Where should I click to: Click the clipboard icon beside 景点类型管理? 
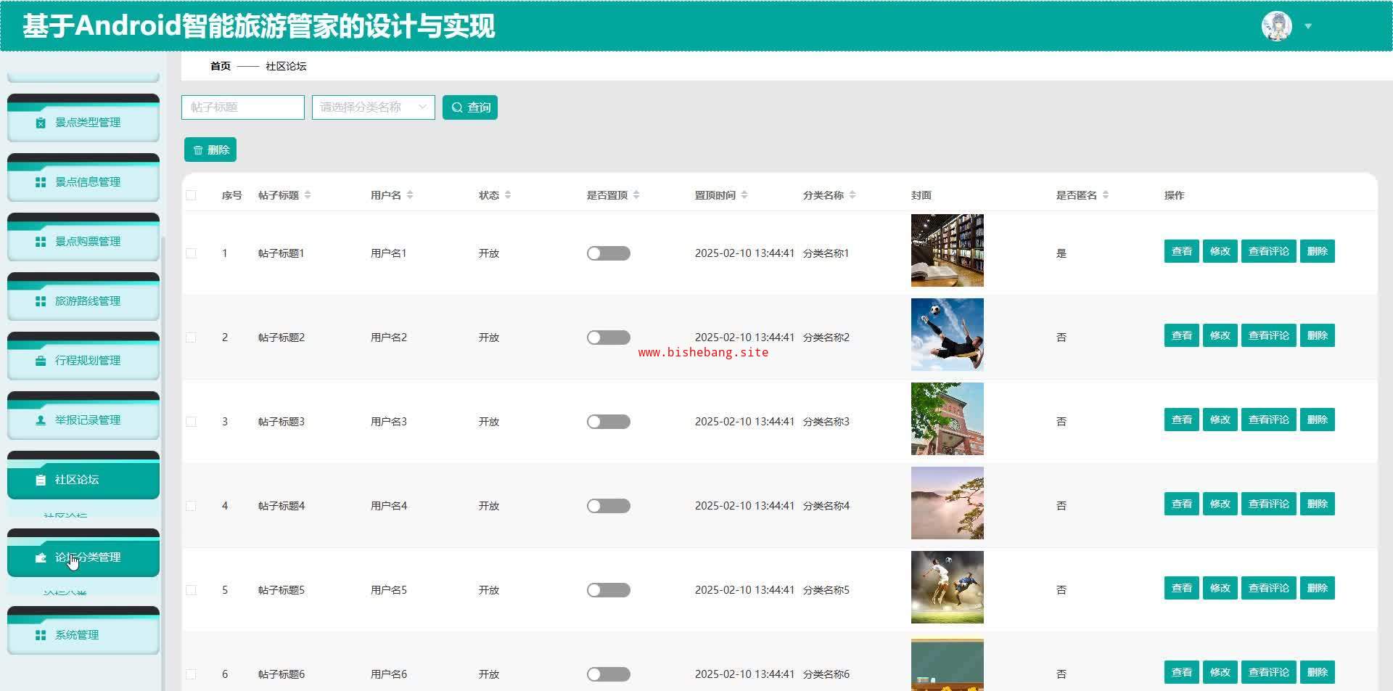41,123
